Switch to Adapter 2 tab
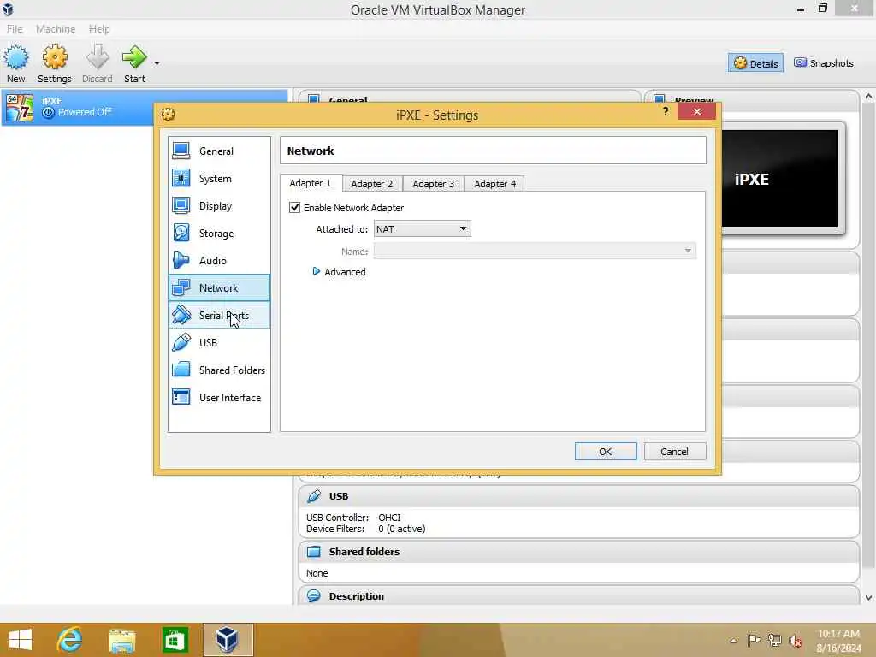The width and height of the screenshot is (876, 657). pyautogui.click(x=372, y=184)
